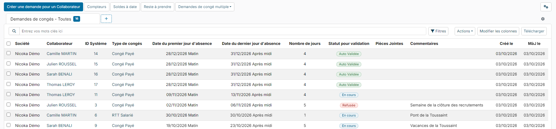Click the RTT Salarié leave type cell
Image resolution: width=556 pixels, height=129 pixels.
[123, 115]
